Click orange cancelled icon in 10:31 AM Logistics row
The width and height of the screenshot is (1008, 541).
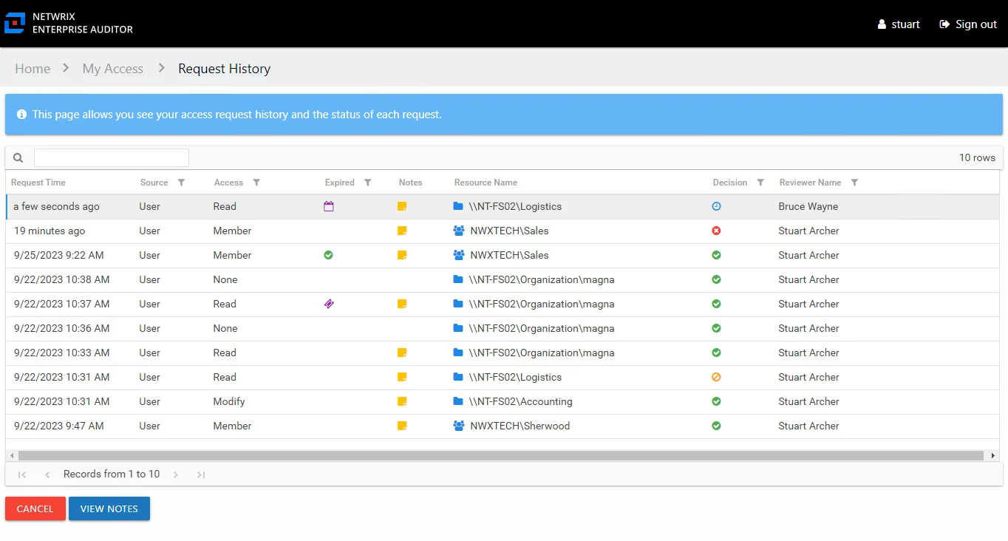pyautogui.click(x=716, y=378)
